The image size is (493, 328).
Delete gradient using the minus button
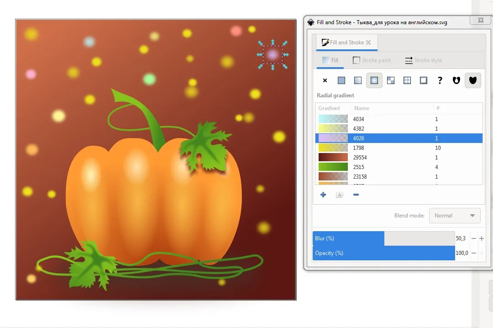coord(356,195)
